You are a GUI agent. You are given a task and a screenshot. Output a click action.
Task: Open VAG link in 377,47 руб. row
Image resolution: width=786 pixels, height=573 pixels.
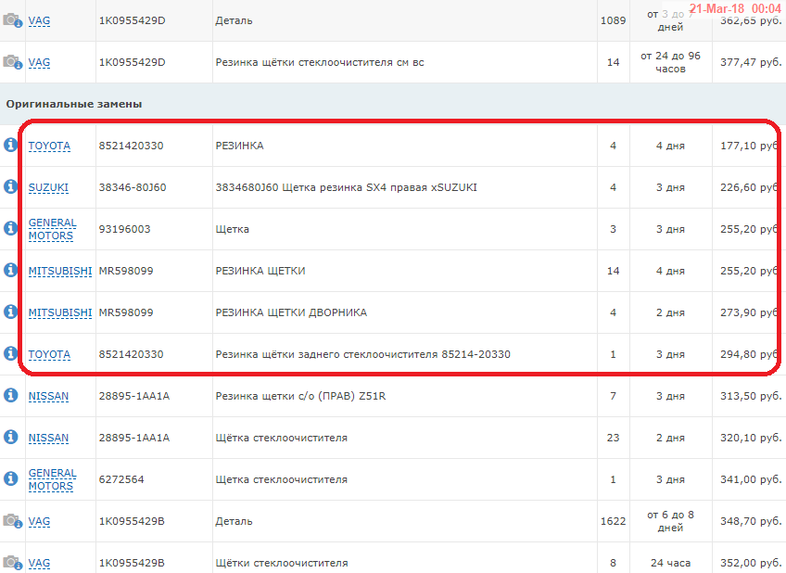point(39,62)
